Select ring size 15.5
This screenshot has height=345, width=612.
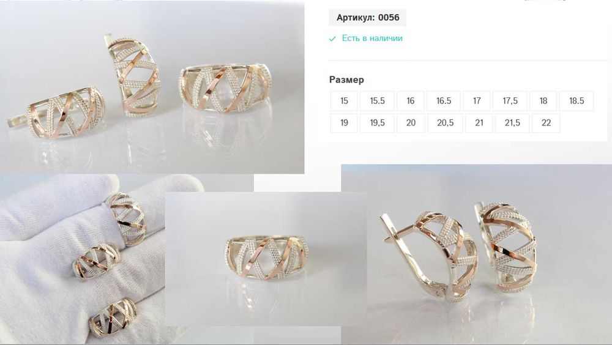point(377,101)
